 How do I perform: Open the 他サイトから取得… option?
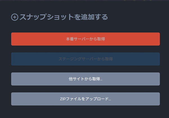(85, 79)
